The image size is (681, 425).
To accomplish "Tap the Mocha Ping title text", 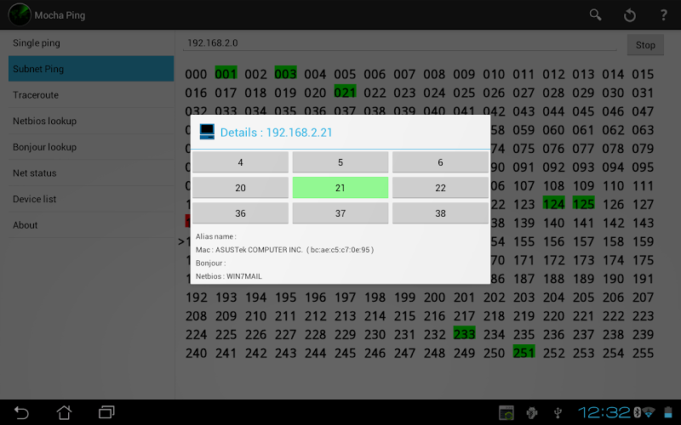I will pos(60,15).
